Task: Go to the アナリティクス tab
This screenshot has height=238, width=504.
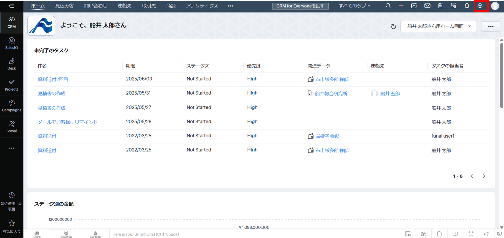Action: (x=202, y=6)
